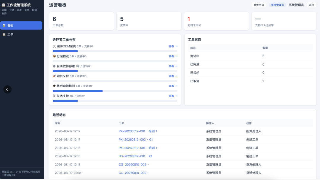Click the gear icon beside 自研软件部署

pos(54,66)
